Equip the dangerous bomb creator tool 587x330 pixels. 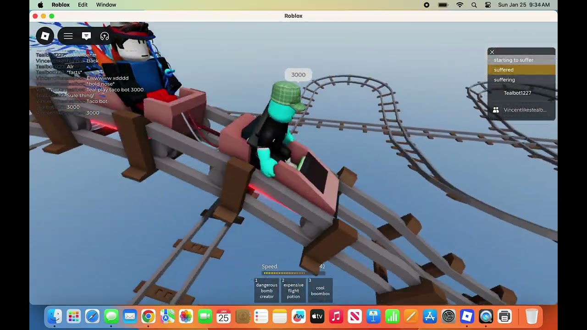pyautogui.click(x=267, y=291)
